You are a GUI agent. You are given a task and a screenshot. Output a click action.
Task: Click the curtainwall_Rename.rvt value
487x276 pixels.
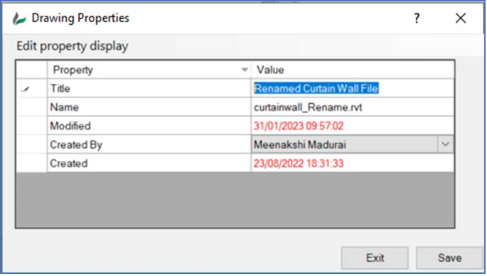click(x=353, y=107)
